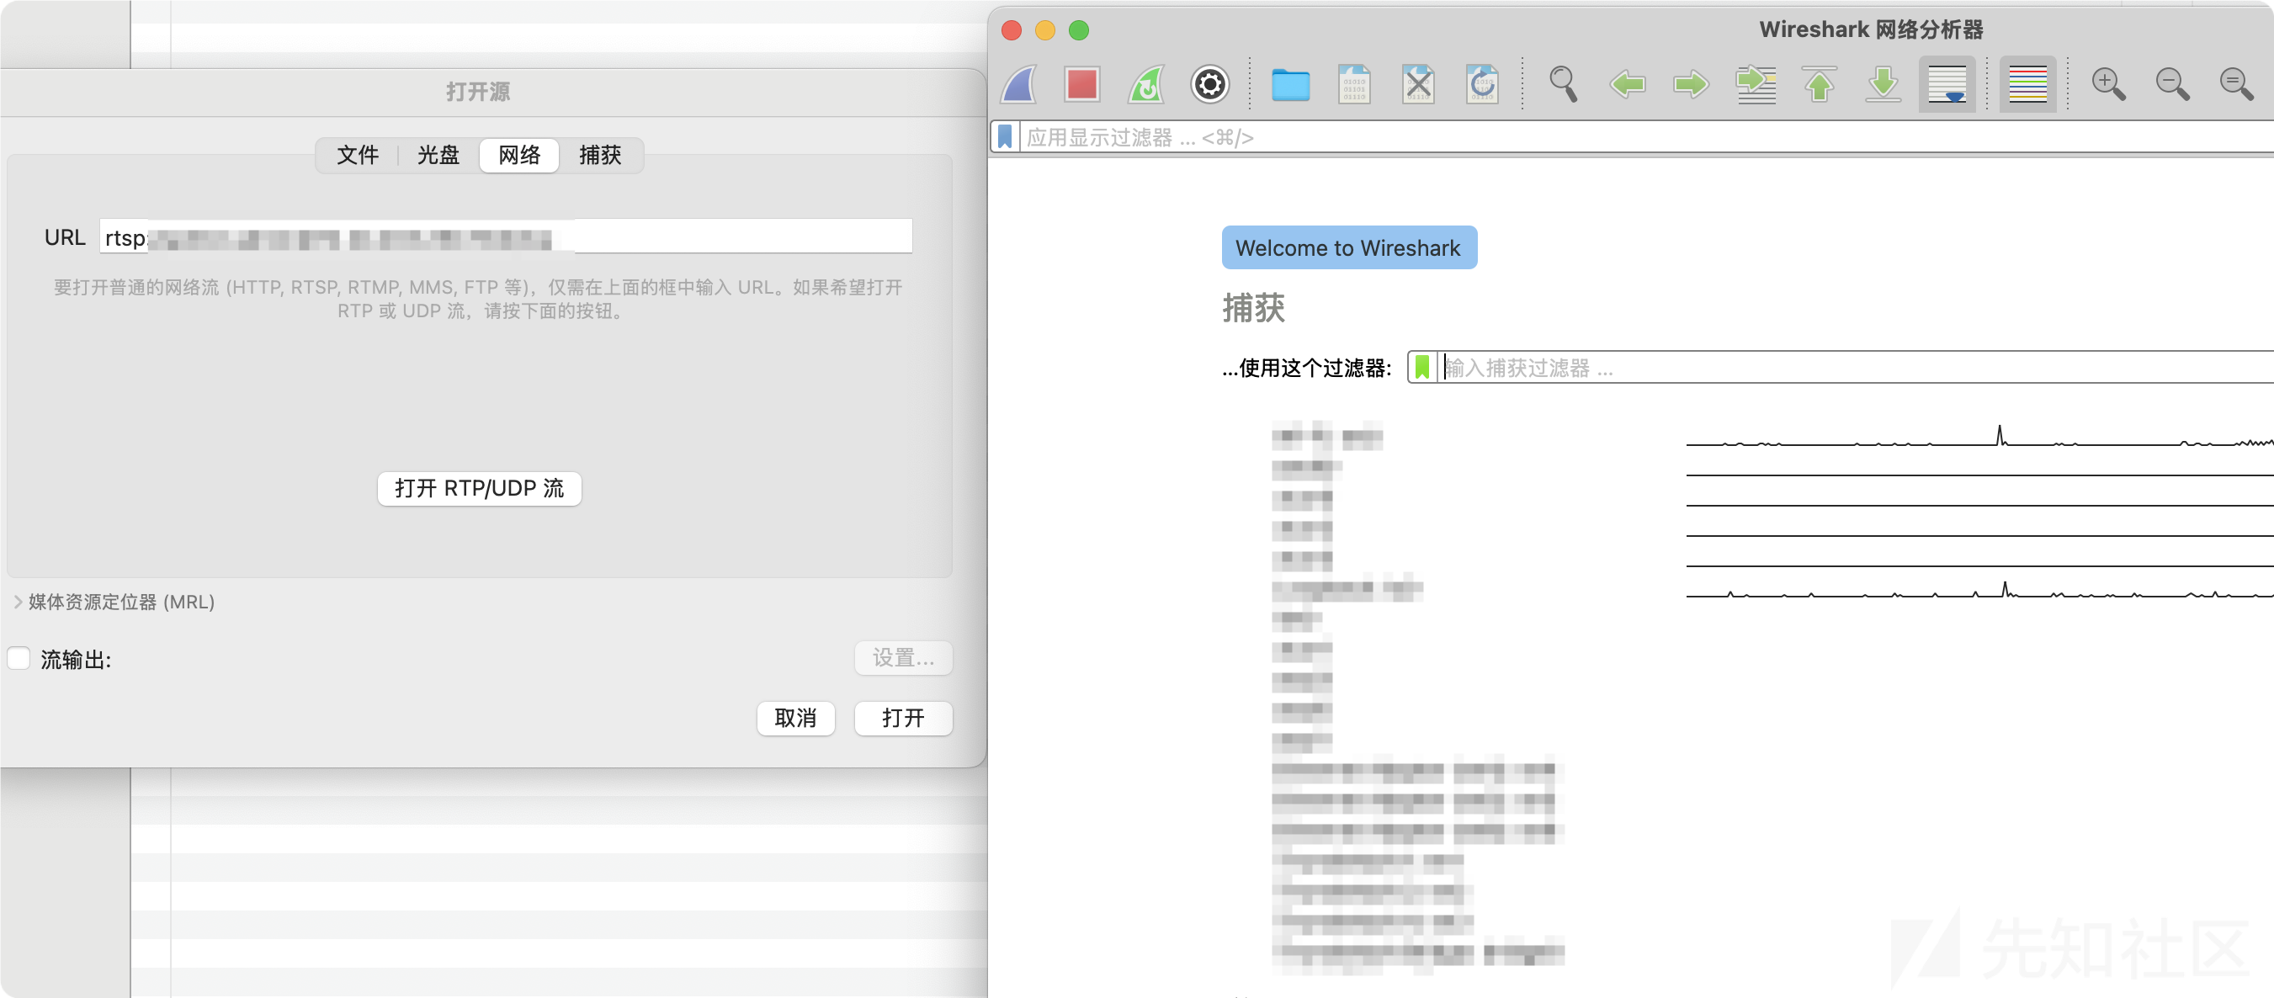This screenshot has width=2274, height=998.
Task: Select first interface traffic sparkline row
Action: click(x=1979, y=437)
